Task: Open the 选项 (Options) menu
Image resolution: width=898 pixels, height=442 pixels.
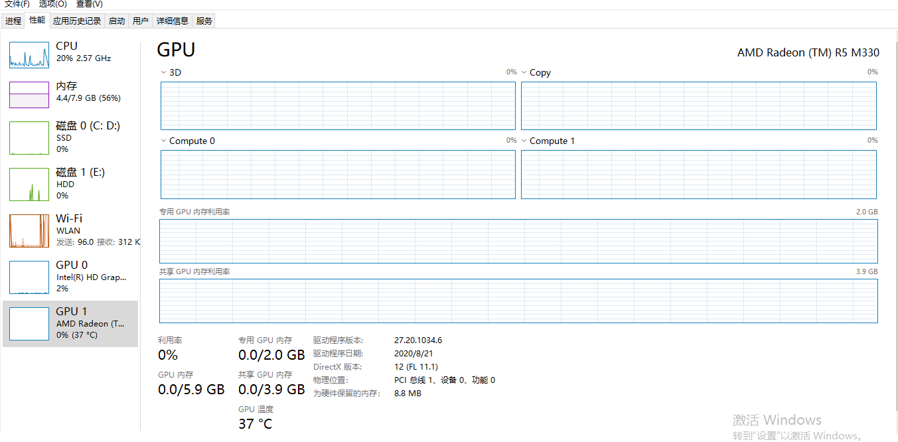Action: (52, 4)
